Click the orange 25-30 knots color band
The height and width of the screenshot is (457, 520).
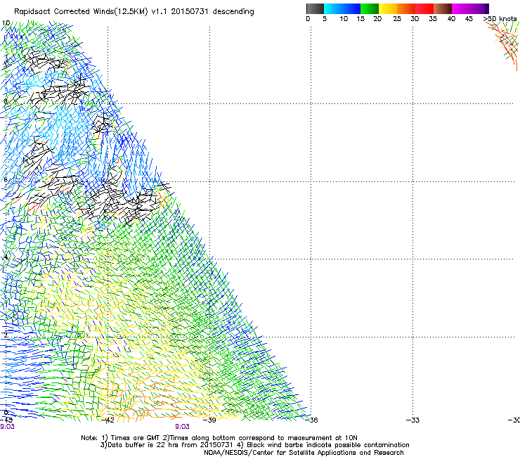click(406, 8)
